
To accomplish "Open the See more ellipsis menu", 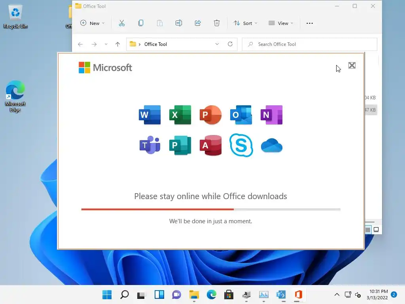I will (x=309, y=23).
